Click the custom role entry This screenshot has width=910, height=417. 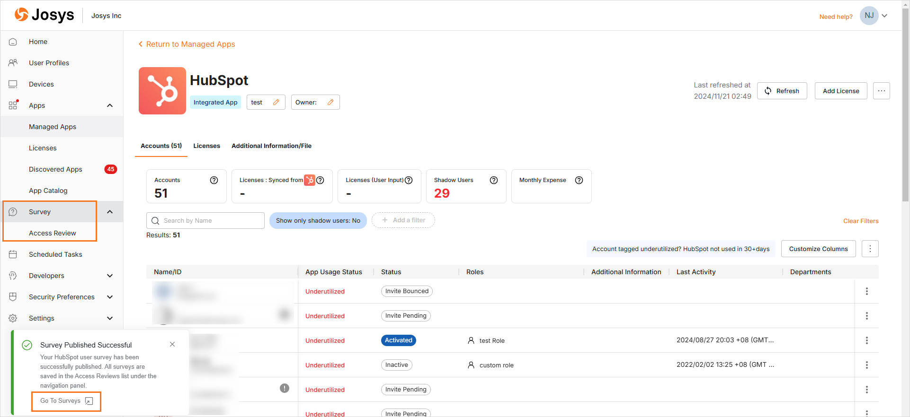point(491,365)
